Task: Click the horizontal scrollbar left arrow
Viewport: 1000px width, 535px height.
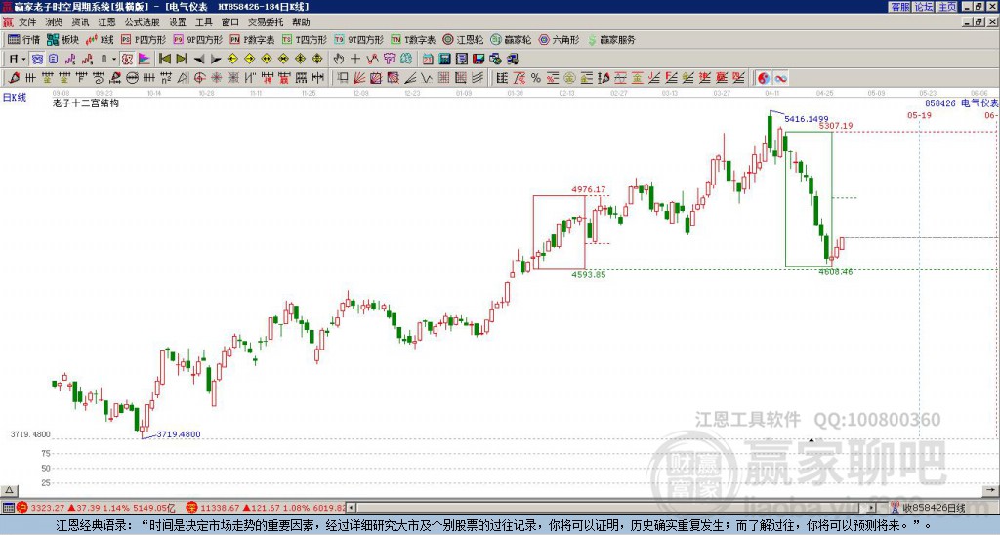Action: click(351, 508)
